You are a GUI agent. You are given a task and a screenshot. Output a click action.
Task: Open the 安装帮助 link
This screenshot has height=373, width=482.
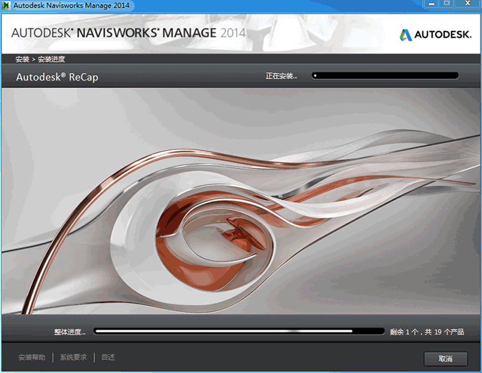pyautogui.click(x=32, y=357)
